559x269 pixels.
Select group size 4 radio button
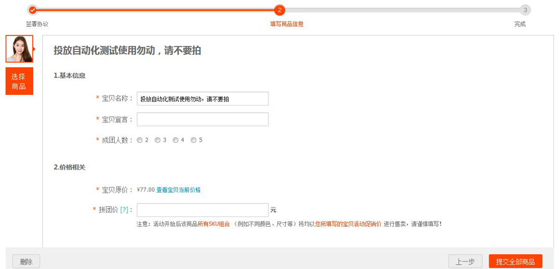pyautogui.click(x=175, y=140)
